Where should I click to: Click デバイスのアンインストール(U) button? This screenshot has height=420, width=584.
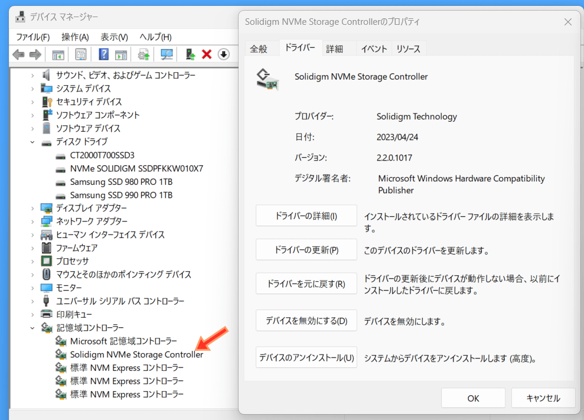pos(306,357)
